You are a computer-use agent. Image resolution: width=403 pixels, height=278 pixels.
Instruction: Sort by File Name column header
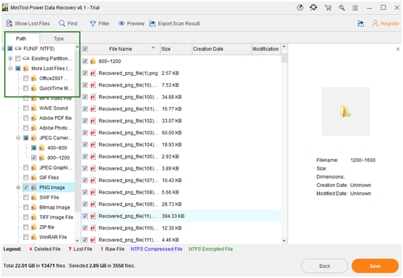pos(121,49)
